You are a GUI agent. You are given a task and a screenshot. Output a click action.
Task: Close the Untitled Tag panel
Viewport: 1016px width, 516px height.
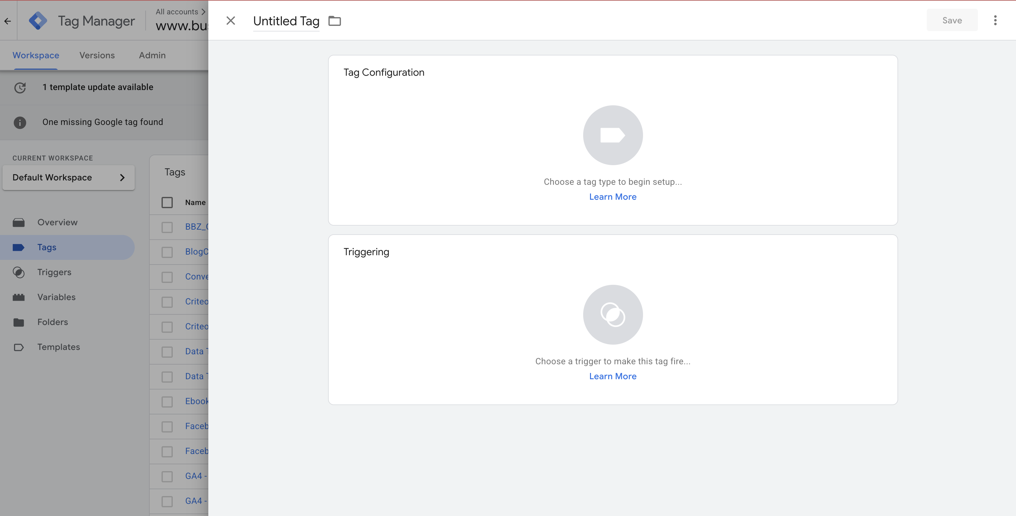[231, 21]
